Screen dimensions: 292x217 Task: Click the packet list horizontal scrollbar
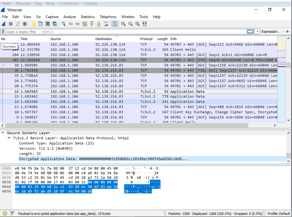127,125
